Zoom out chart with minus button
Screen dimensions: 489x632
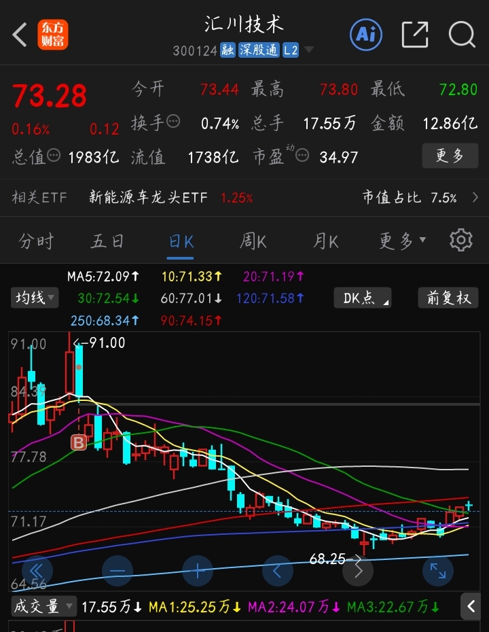click(117, 571)
